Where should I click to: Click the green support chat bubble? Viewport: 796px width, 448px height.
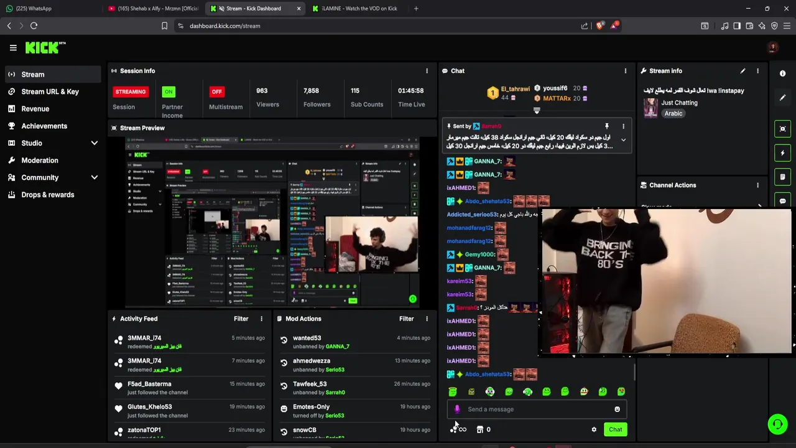point(777,424)
